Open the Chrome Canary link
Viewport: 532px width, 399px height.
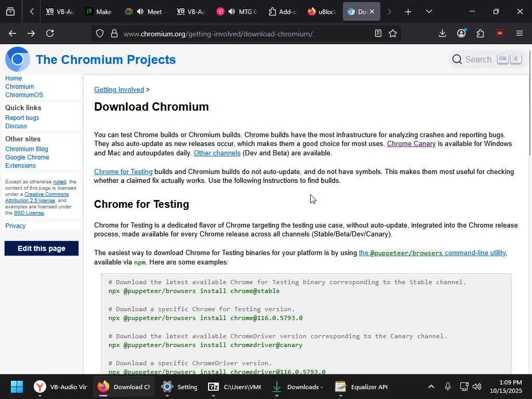(x=411, y=144)
